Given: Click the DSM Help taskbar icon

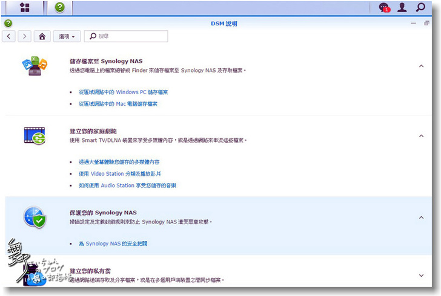Looking at the screenshot, I should (x=59, y=8).
